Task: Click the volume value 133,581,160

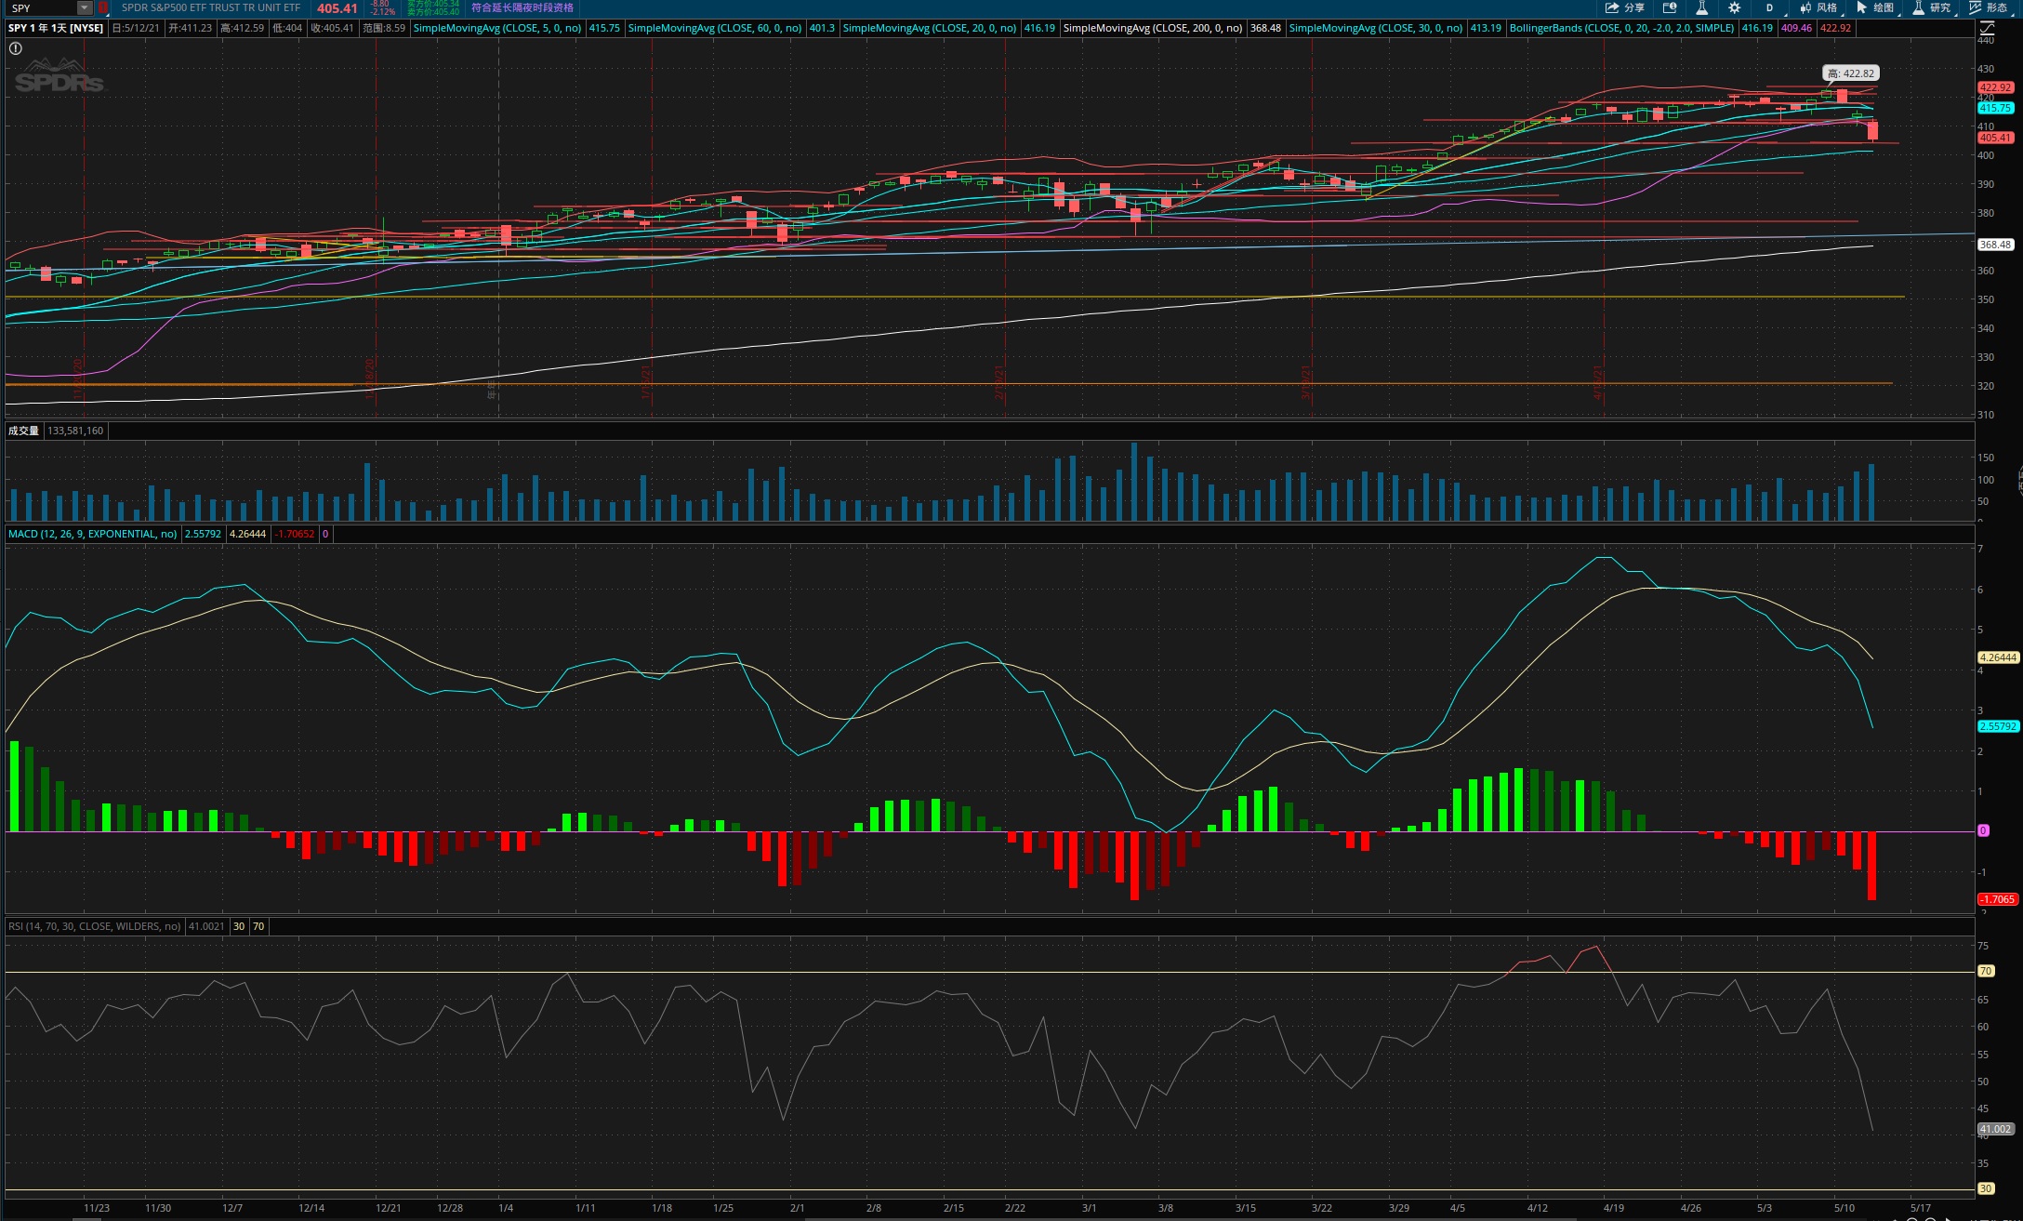Action: pyautogui.click(x=76, y=431)
